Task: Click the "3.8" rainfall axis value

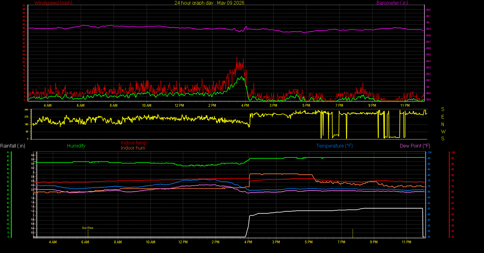Action: pos(33,155)
